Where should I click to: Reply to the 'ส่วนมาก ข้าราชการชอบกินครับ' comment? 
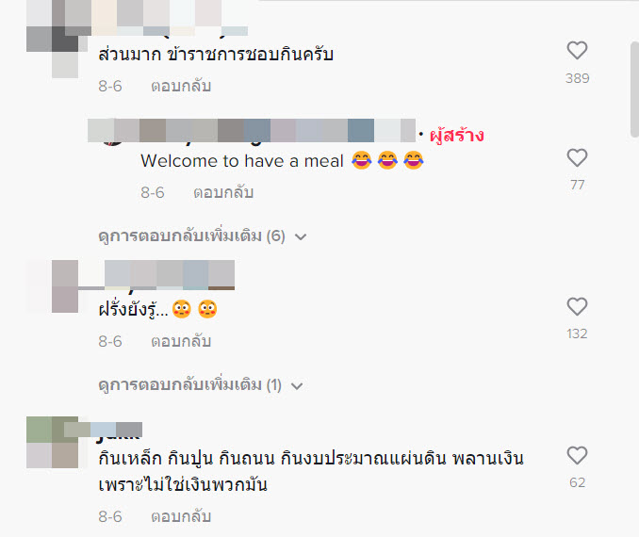click(181, 86)
